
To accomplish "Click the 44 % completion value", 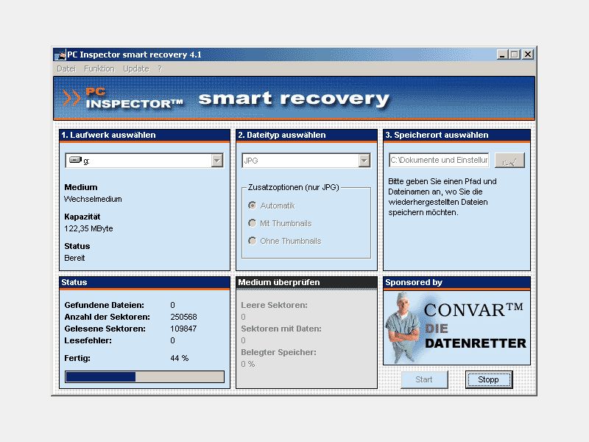I will (179, 358).
